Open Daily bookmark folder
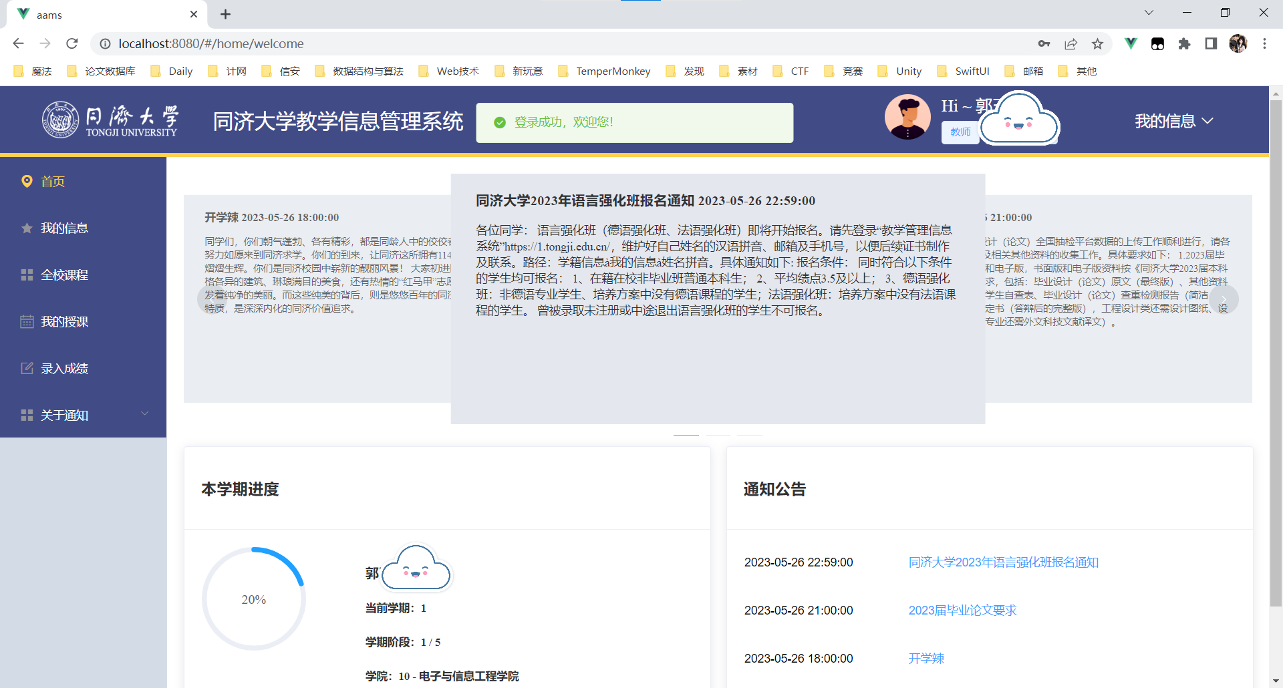The height and width of the screenshot is (688, 1283). click(x=172, y=71)
